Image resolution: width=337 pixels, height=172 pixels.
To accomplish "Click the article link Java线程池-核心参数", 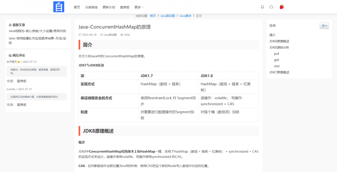I will [x=37, y=31].
